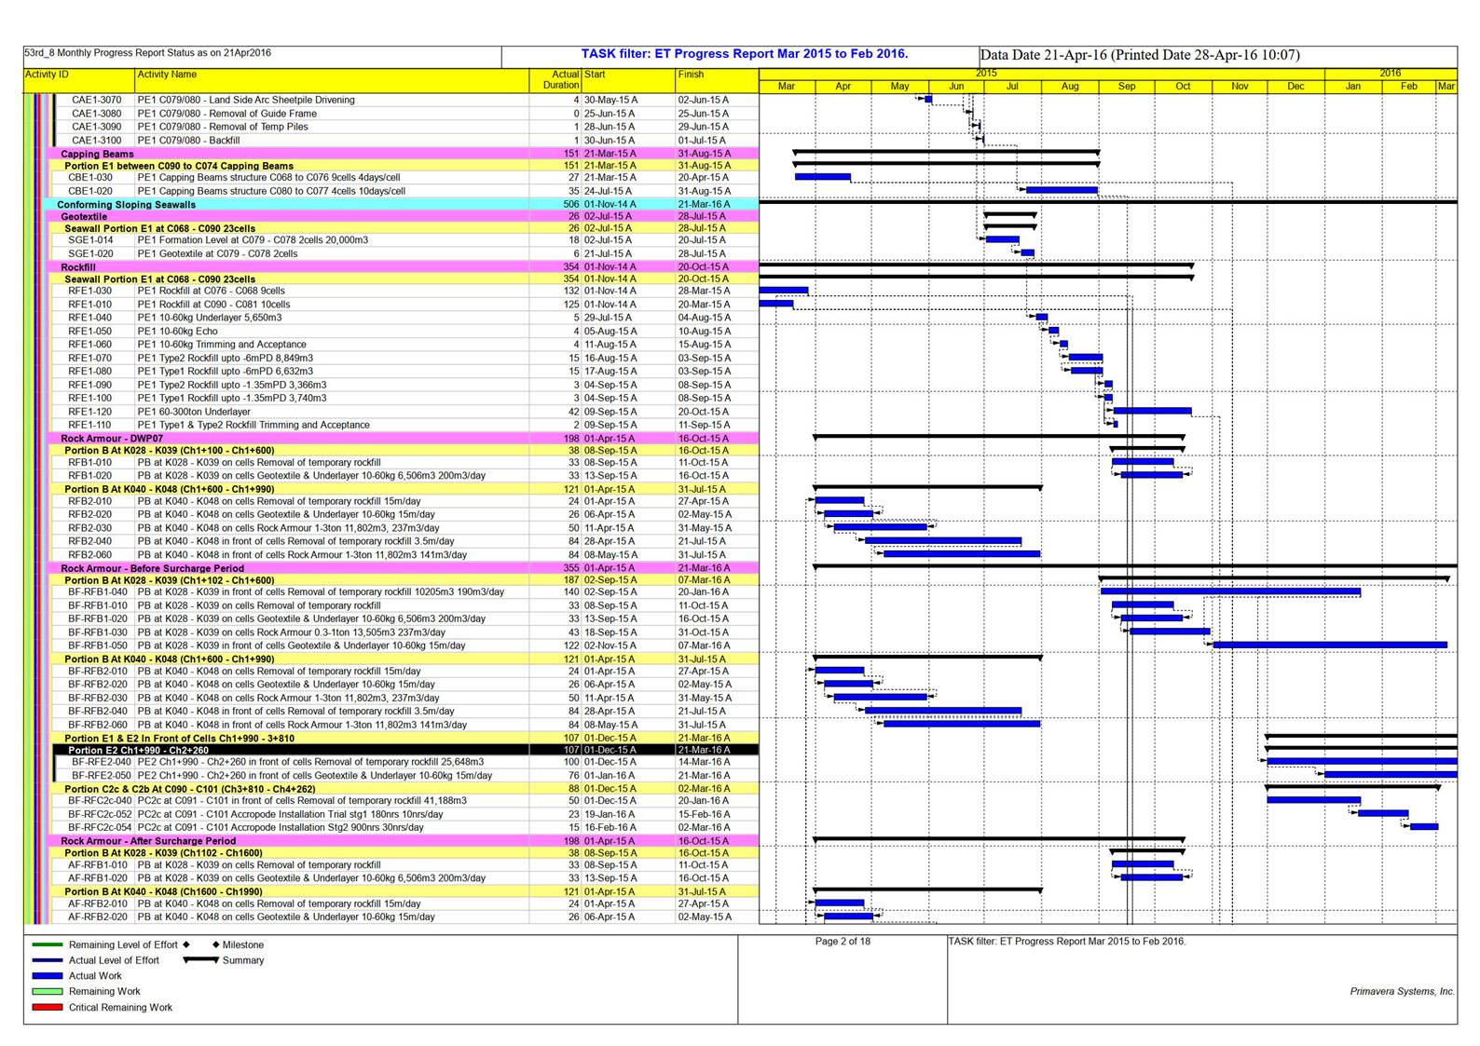Click the Actual Duration column header
The width and height of the screenshot is (1480, 1046).
pos(555,80)
